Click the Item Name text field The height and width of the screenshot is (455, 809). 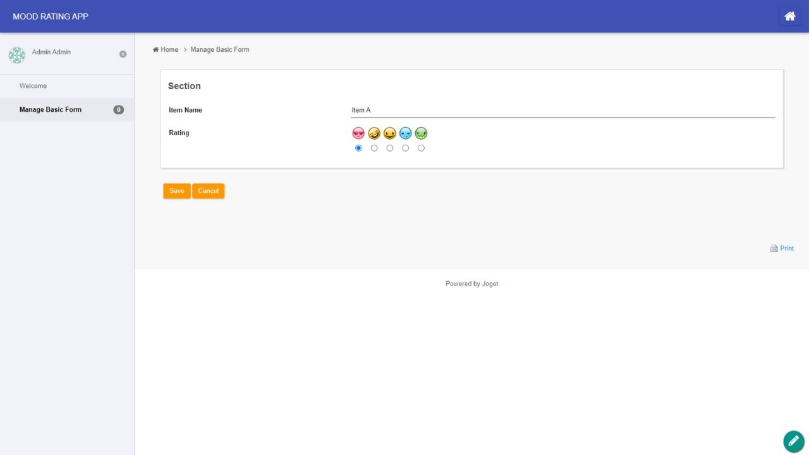tap(562, 110)
